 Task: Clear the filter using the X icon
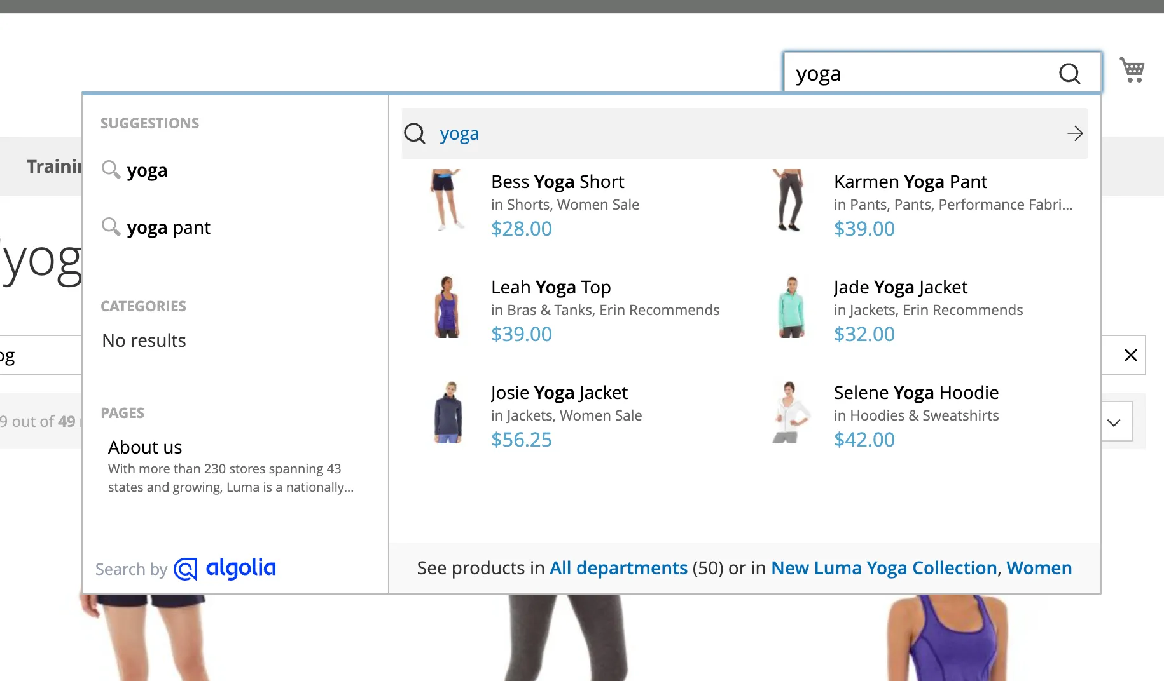[1130, 355]
